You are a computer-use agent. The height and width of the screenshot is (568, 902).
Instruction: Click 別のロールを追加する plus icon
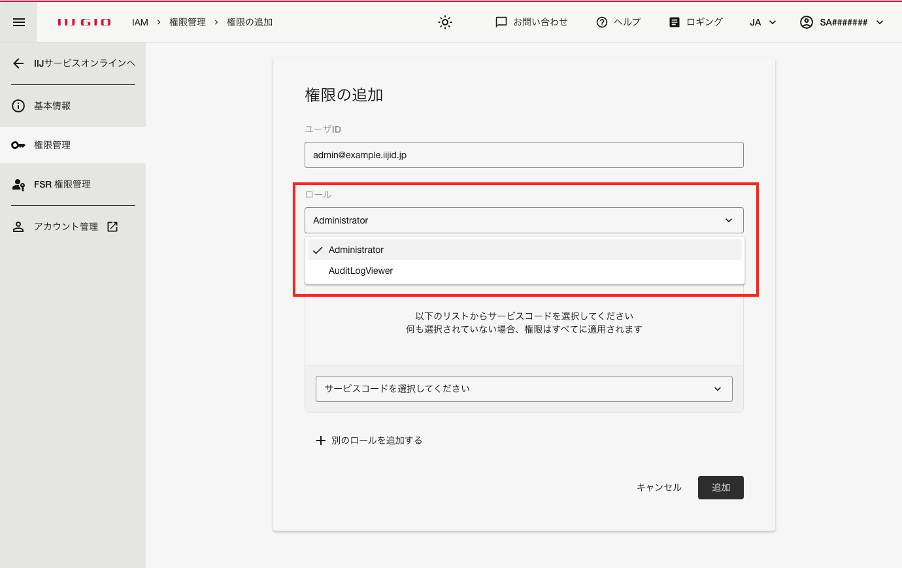click(320, 441)
